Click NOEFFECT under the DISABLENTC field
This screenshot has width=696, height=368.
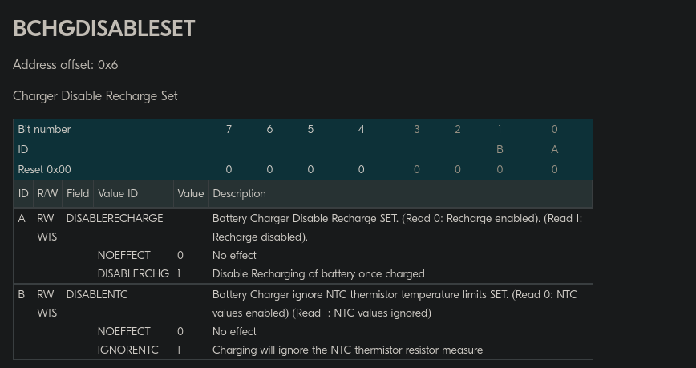click(x=123, y=331)
